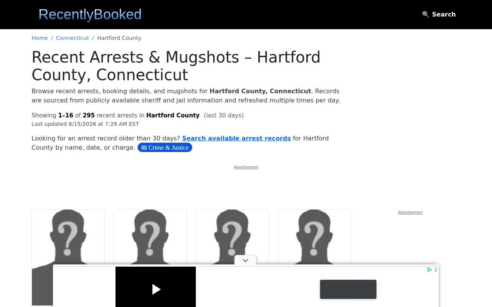Click the '(last 30 days)' text

[x=224, y=115]
